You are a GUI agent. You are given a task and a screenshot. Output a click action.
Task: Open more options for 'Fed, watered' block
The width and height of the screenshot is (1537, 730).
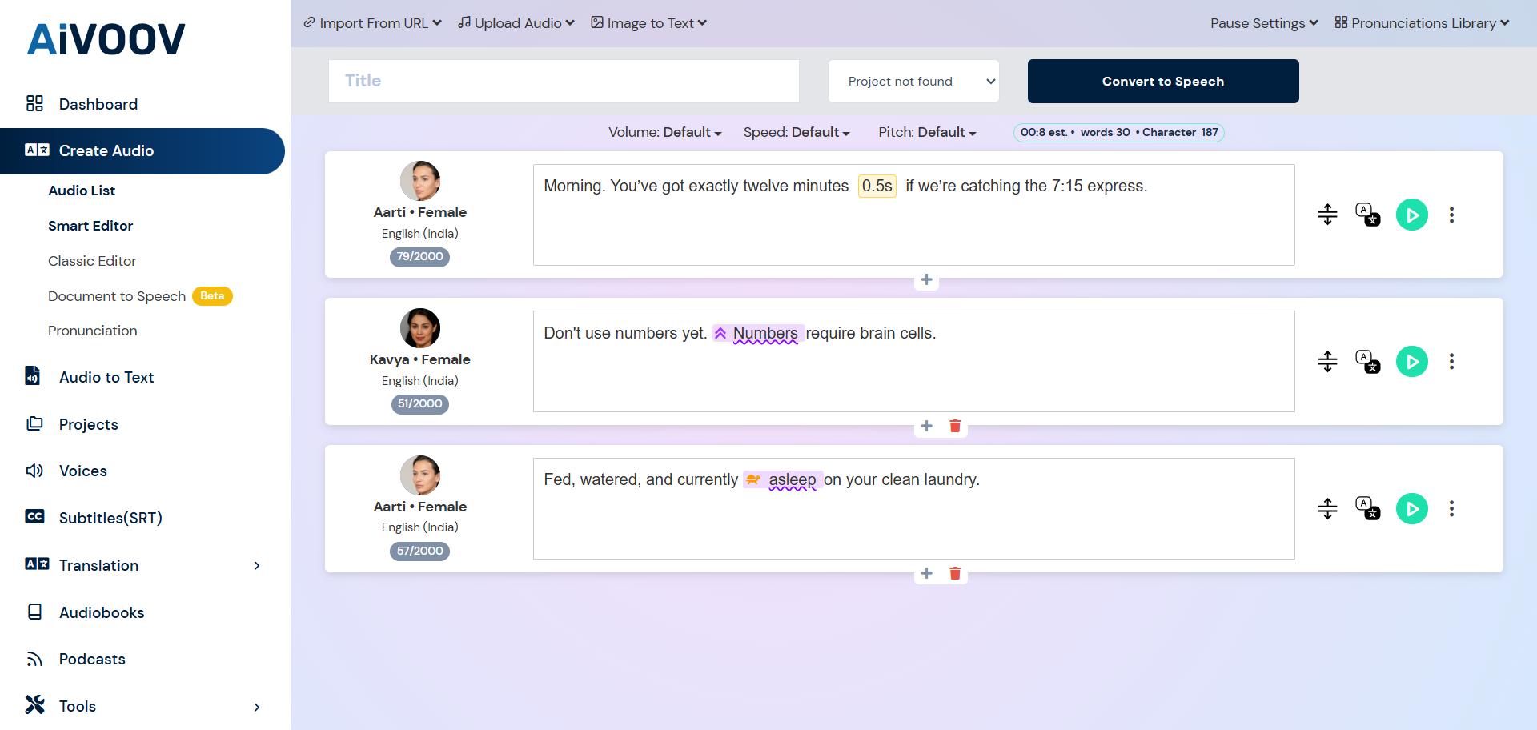1451,509
